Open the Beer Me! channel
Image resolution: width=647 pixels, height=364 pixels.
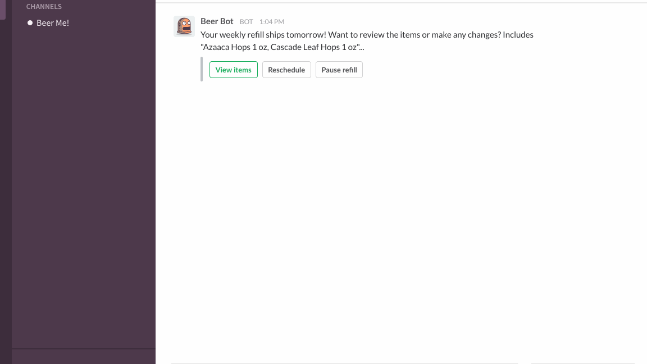click(x=52, y=23)
